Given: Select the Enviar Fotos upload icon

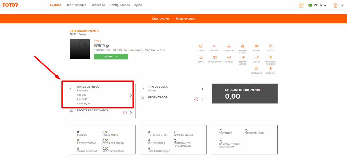Looking at the screenshot, I should pos(243,46).
